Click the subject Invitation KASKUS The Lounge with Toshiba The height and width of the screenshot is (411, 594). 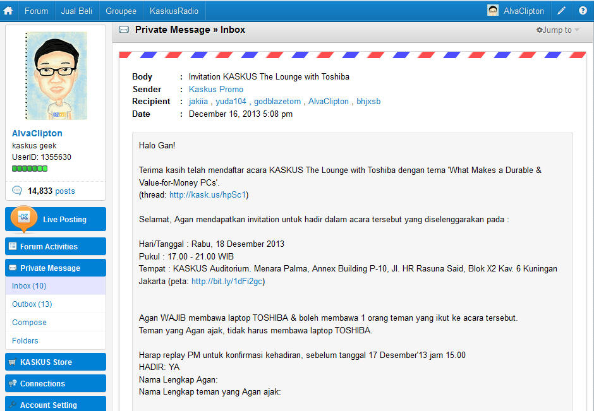tap(269, 77)
